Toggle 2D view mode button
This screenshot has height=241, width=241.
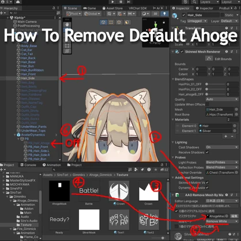pos(155,14)
